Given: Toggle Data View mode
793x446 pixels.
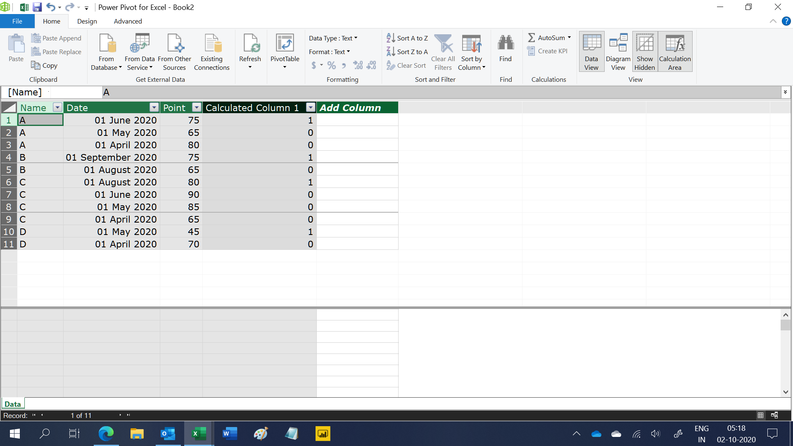Looking at the screenshot, I should [591, 52].
